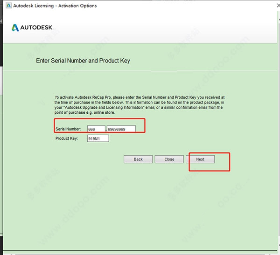Click the window title 'Autodesk Licensing - Activation Options'
This screenshot has width=280, height=255.
(55, 6)
